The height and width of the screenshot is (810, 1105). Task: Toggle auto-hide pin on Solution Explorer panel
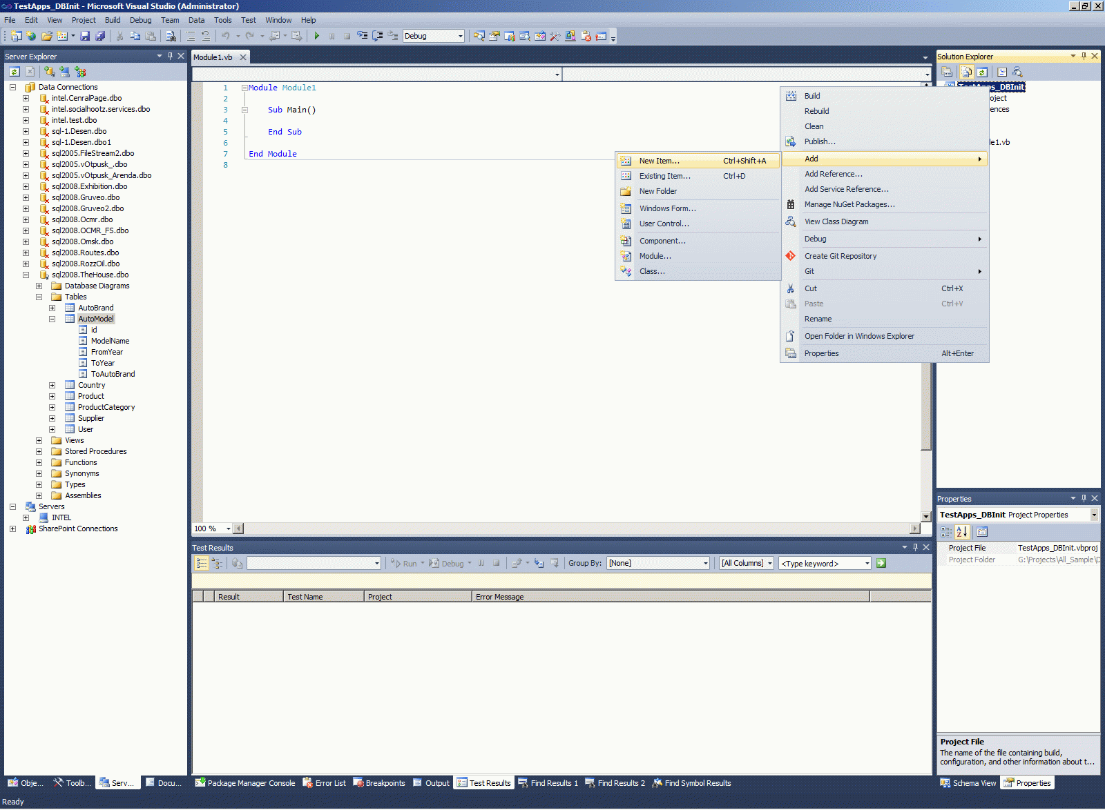pyautogui.click(x=1084, y=56)
